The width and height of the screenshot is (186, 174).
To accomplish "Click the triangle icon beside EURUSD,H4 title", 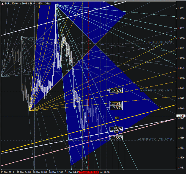I will 3,4.
